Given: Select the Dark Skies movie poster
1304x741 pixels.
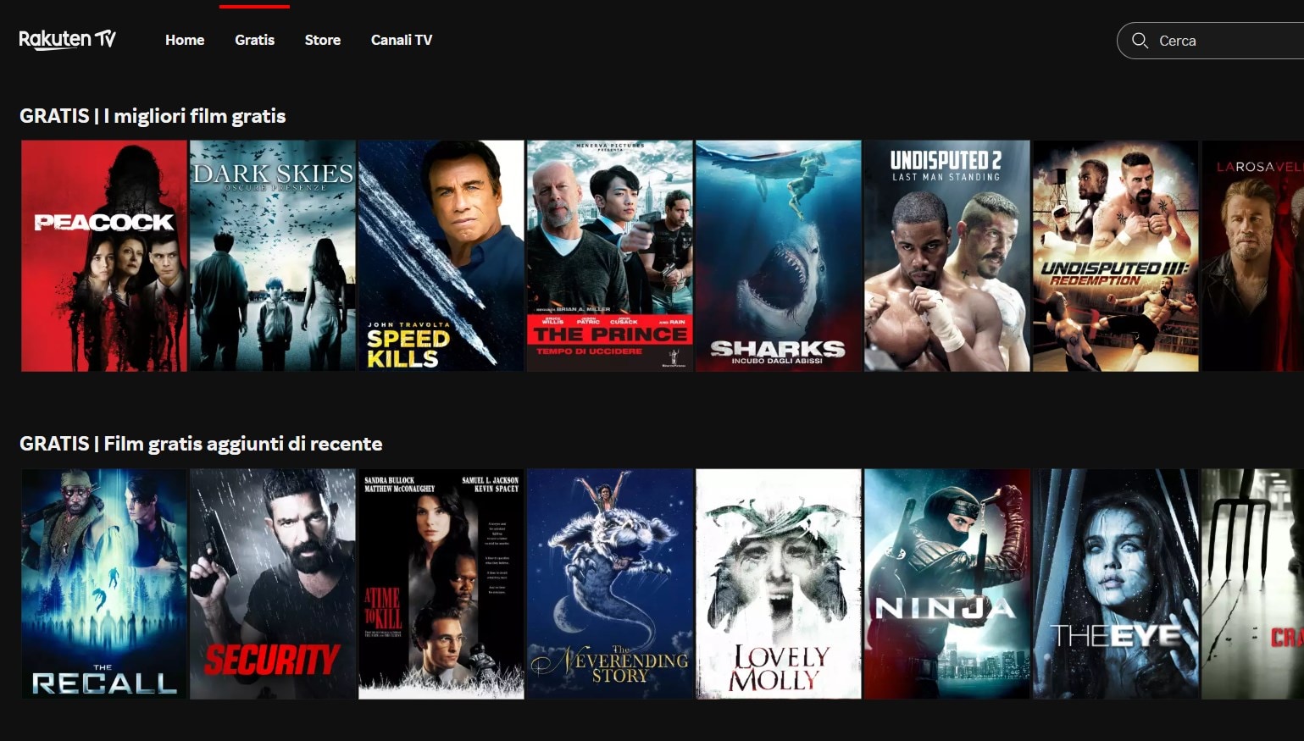Looking at the screenshot, I should click(x=273, y=256).
